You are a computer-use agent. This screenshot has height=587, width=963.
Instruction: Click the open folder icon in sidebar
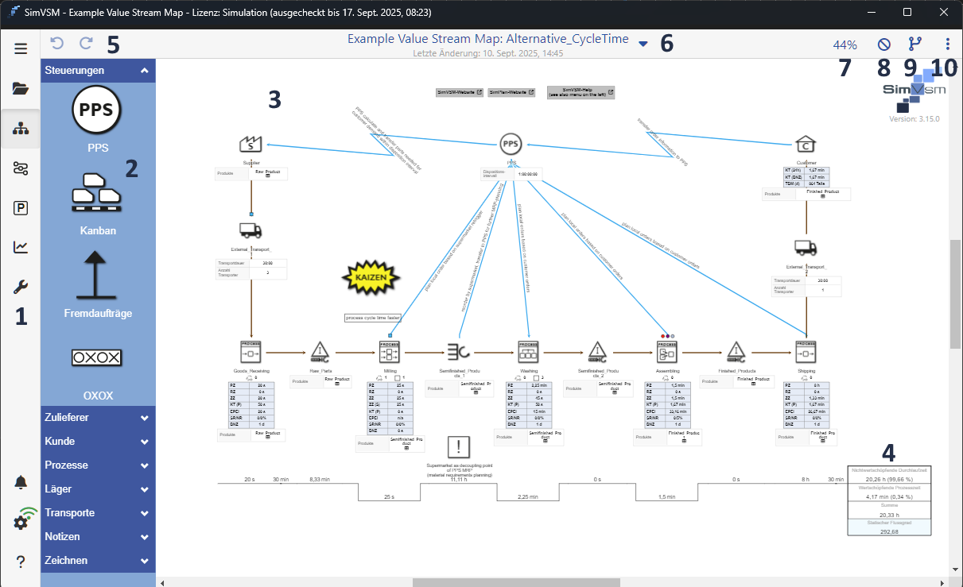click(x=21, y=88)
